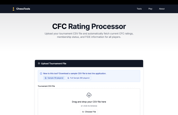Click the file icon on Full Sample (60 players)

pyautogui.click(x=68, y=78)
